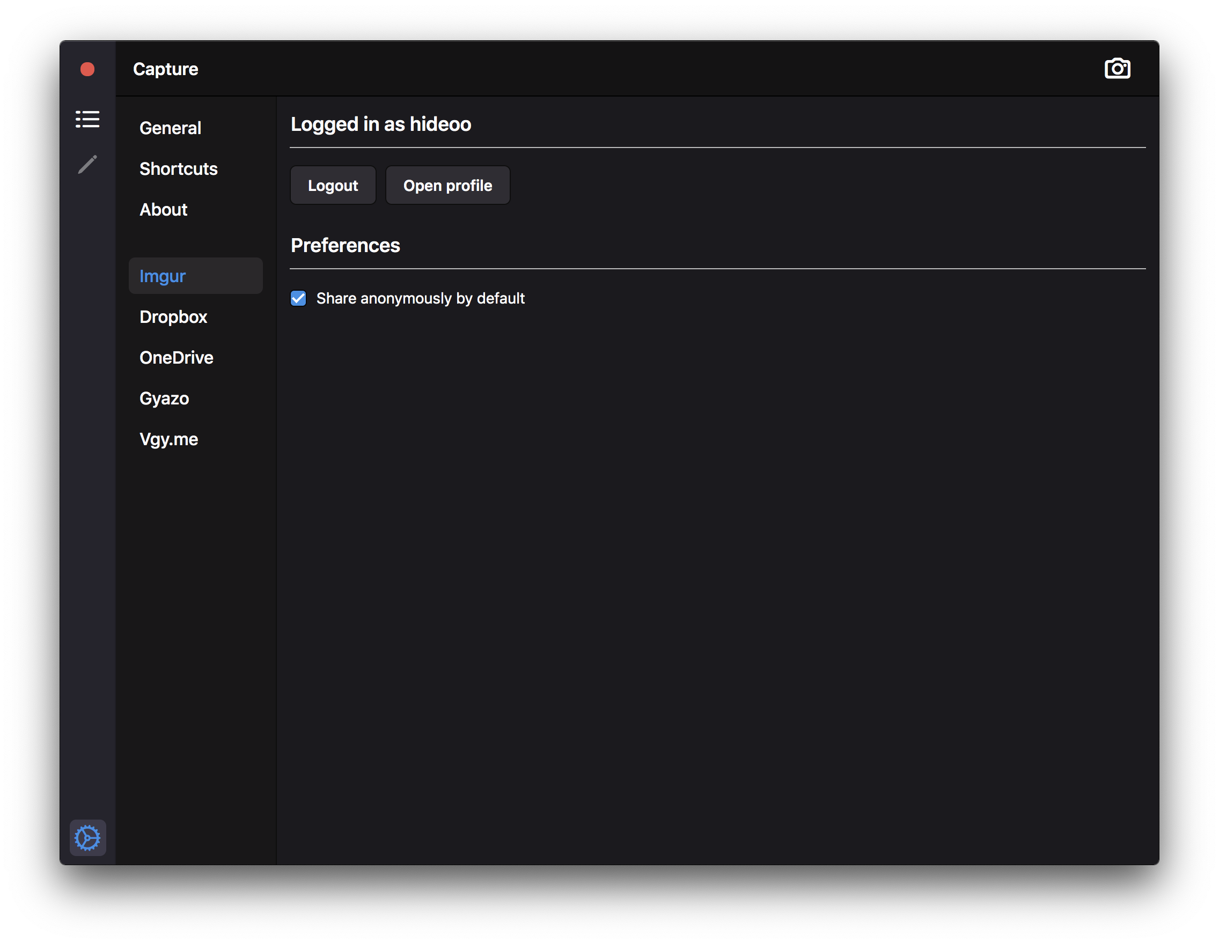This screenshot has height=944, width=1219.
Task: Click the hamburger menu icon
Action: [x=87, y=118]
